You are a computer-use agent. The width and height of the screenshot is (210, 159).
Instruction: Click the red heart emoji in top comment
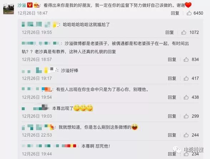(x=188, y=5)
